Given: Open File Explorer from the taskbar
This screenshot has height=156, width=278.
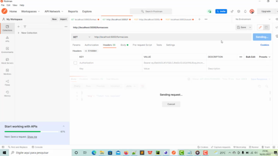Looking at the screenshot, I should 102,153.
